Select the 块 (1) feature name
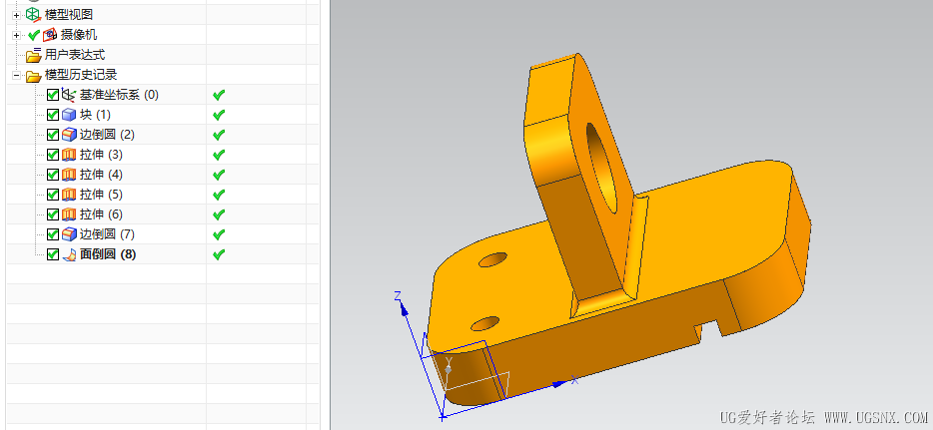Image resolution: width=933 pixels, height=430 pixels. [x=95, y=115]
